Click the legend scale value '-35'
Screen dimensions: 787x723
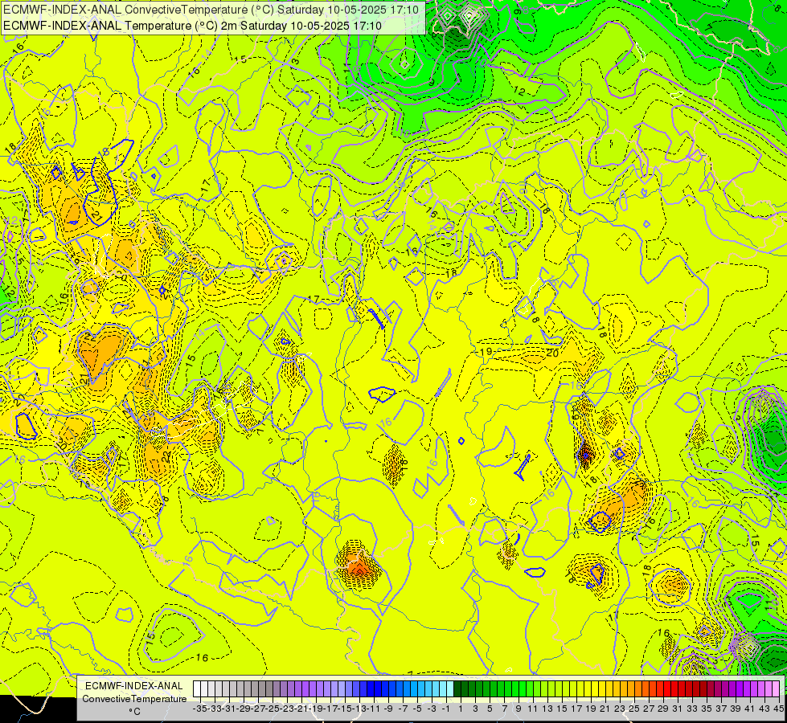[200, 709]
